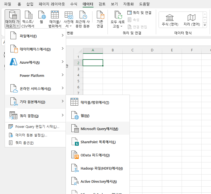
Task: Select column F header
Action: click(192, 50)
